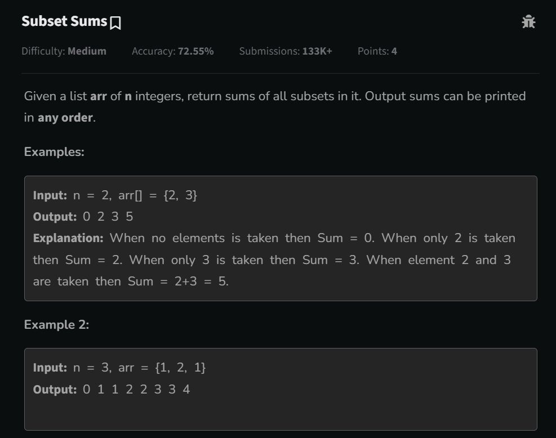Select the Difficulty: Medium label
The width and height of the screenshot is (556, 438).
coord(64,51)
